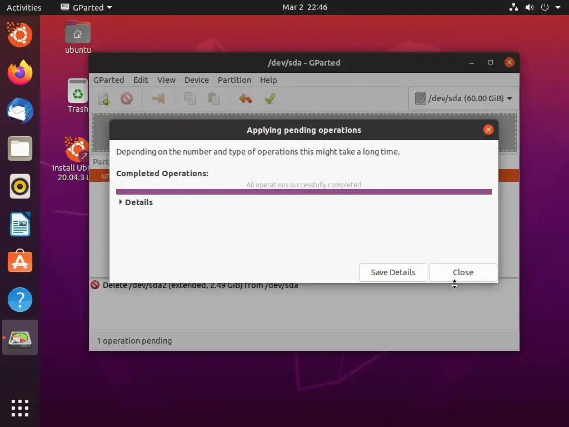The image size is (569, 427).
Task: Open the system menu arrow in top bar
Action: click(558, 7)
